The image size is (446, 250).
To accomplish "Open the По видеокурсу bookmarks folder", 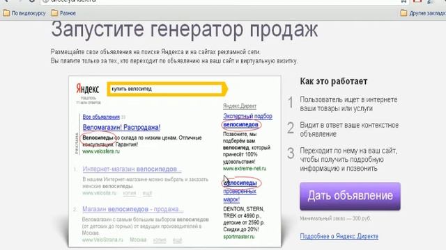I will (x=24, y=13).
